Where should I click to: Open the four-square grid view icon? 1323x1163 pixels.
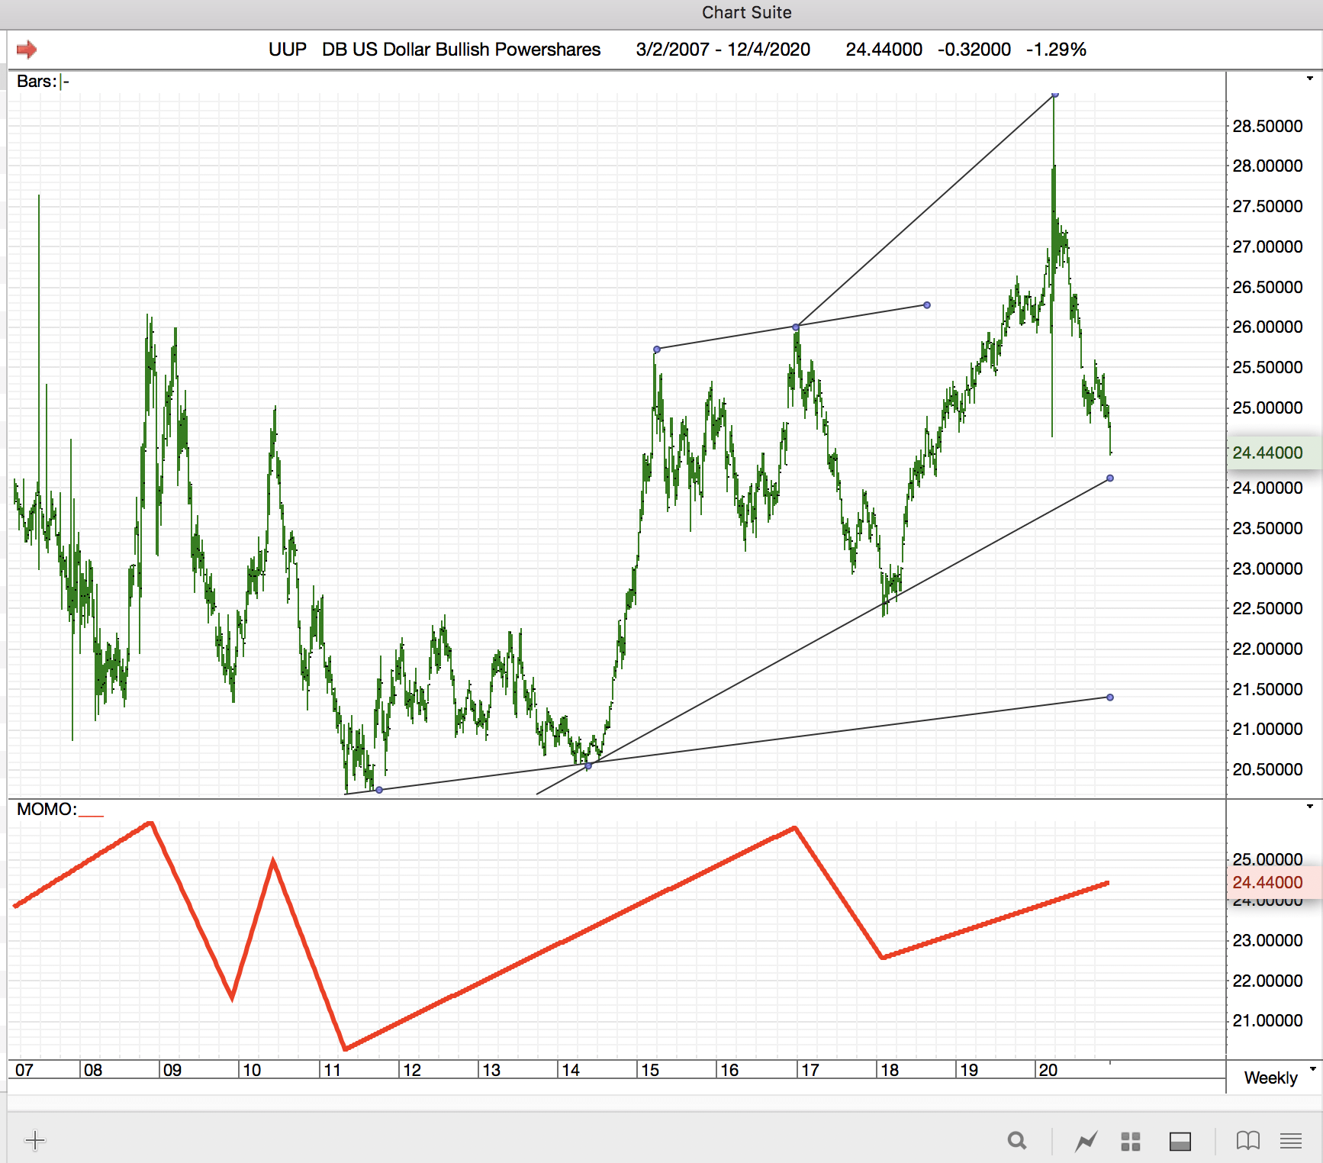[x=1131, y=1141]
